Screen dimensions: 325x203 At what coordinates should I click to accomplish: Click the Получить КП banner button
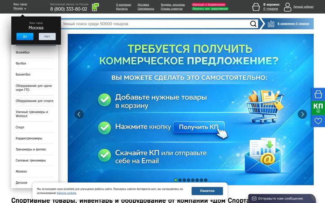(199, 127)
